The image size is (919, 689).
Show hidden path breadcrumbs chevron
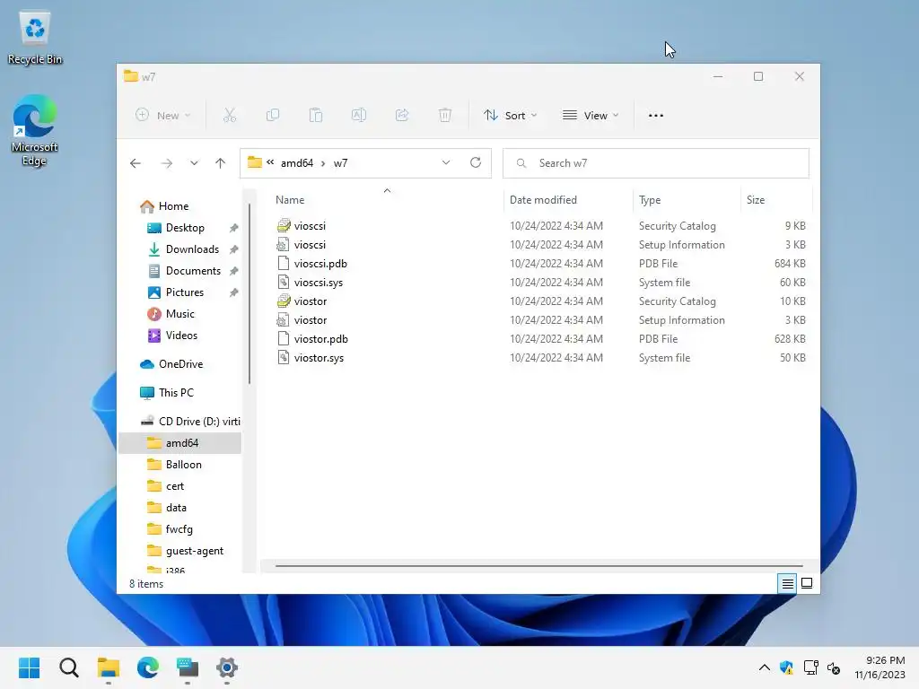(270, 162)
